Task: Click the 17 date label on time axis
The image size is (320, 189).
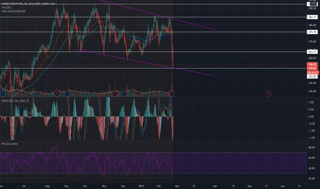Action: point(266,186)
